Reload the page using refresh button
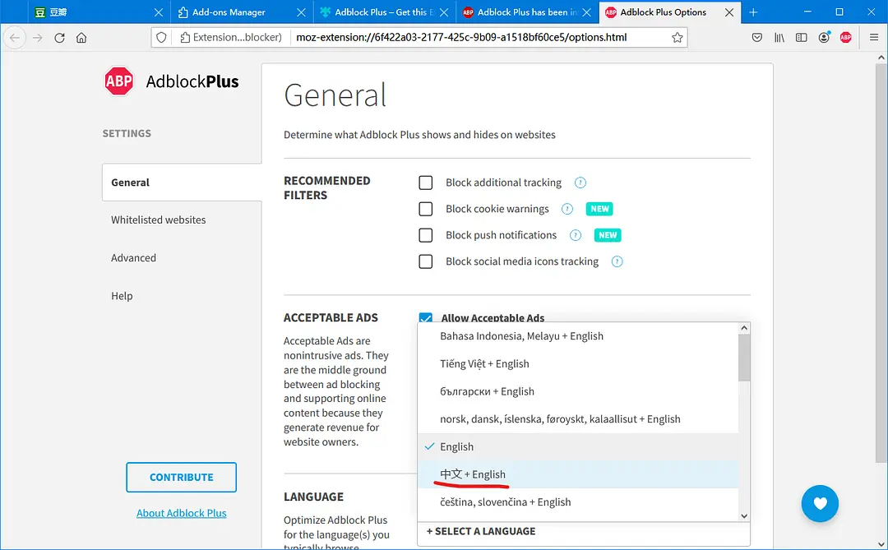 (x=59, y=38)
